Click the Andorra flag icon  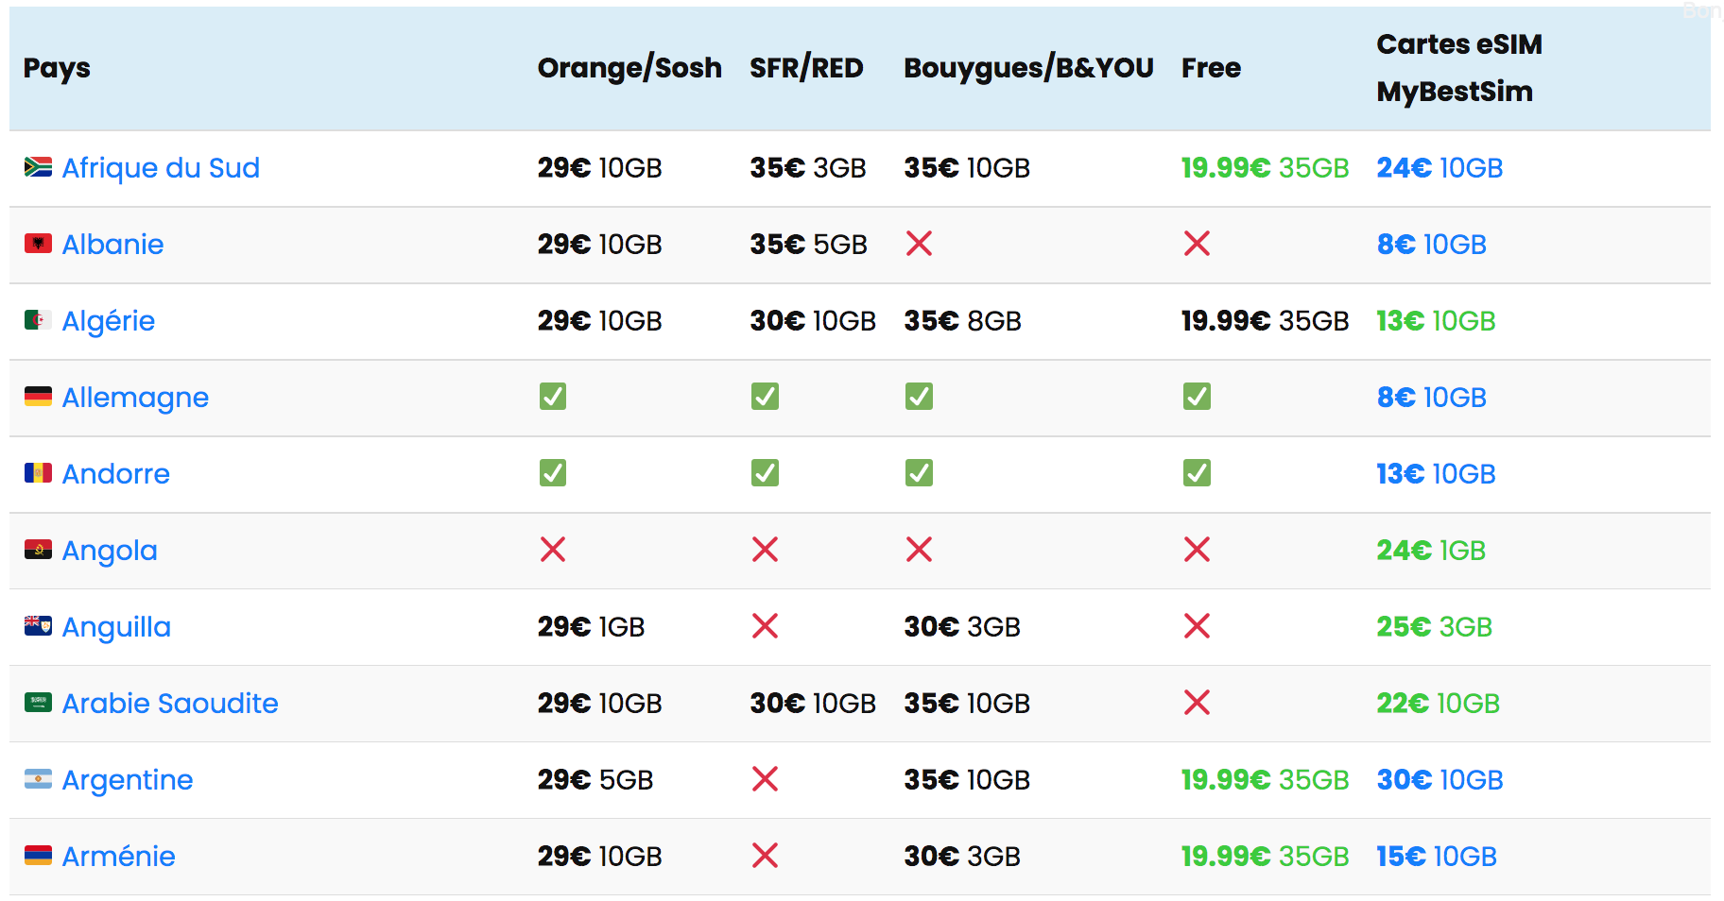pos(38,473)
